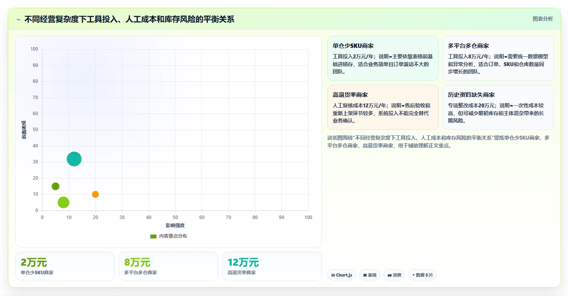Select the 进度 tag chip

point(394,275)
